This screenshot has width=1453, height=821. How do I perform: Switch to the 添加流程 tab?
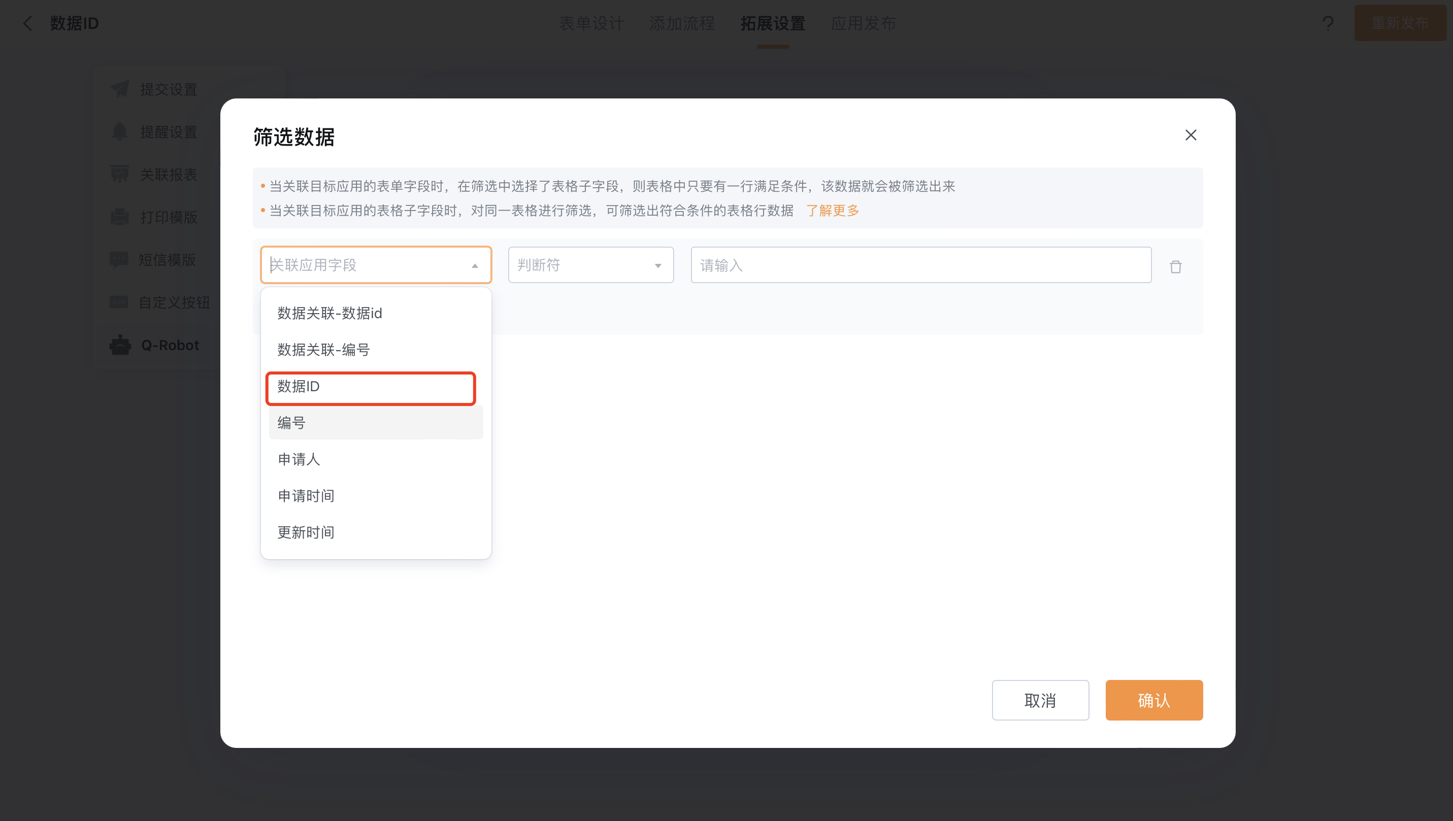pyautogui.click(x=682, y=23)
